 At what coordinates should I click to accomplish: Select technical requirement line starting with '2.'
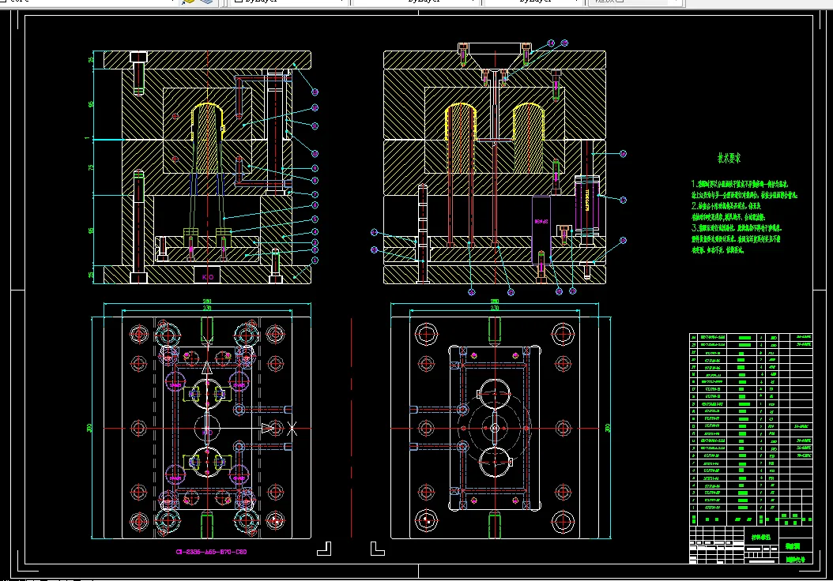726,206
